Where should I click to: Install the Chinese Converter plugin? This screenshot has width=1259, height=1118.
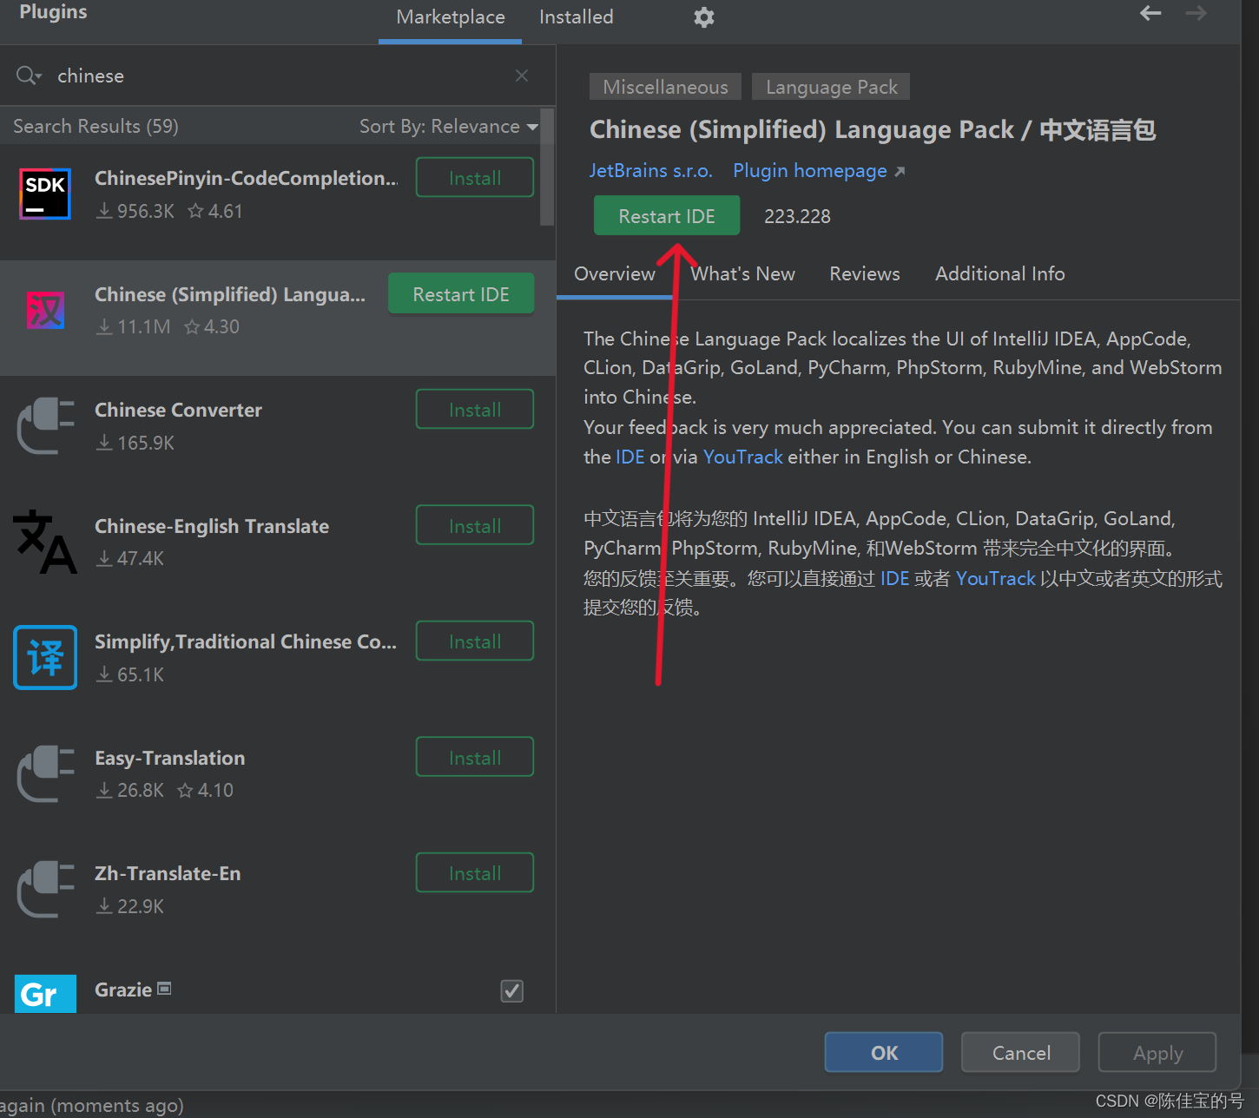(x=475, y=410)
